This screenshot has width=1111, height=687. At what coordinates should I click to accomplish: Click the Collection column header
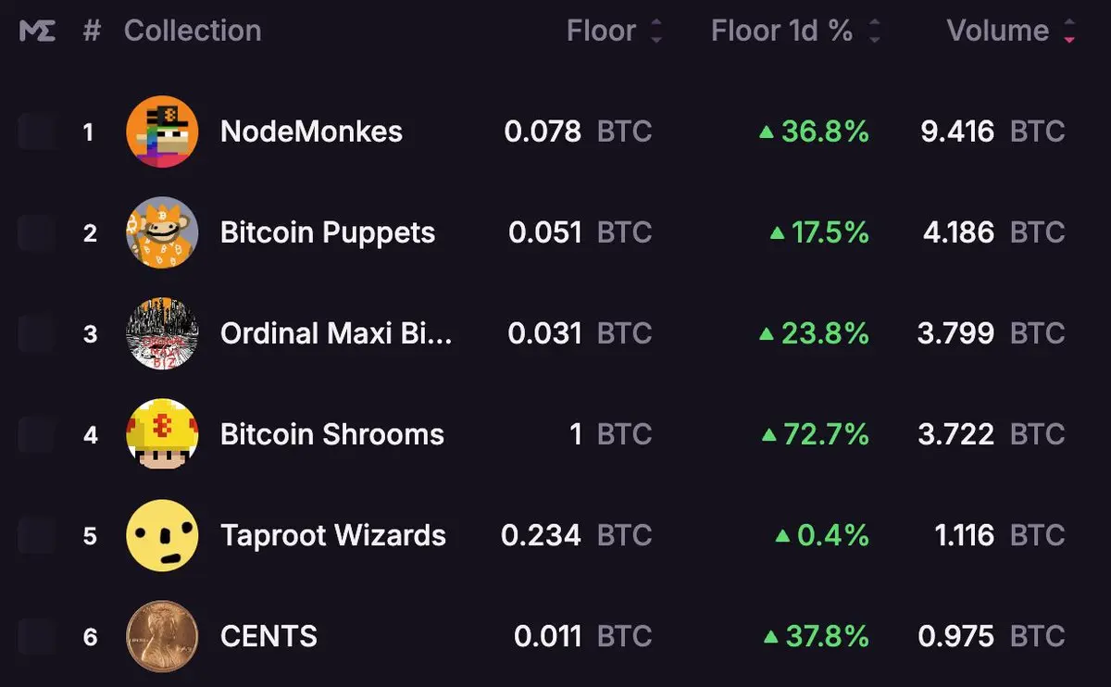[193, 31]
